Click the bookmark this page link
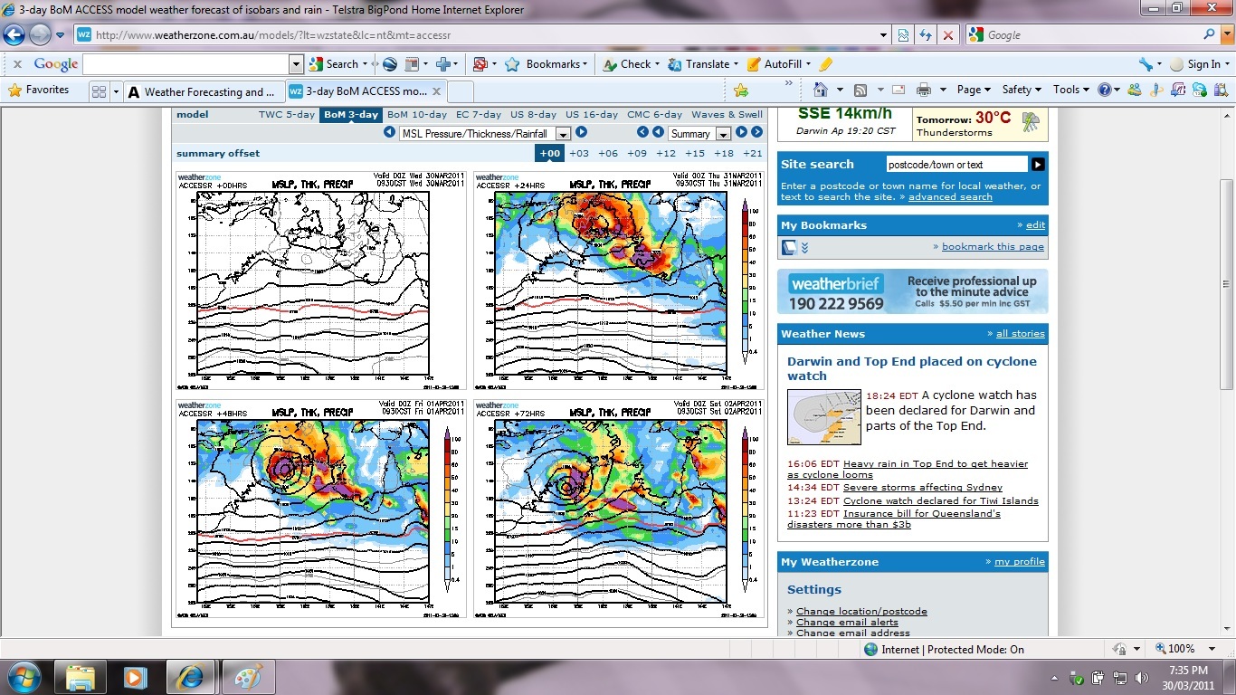This screenshot has height=695, width=1236. coord(993,246)
